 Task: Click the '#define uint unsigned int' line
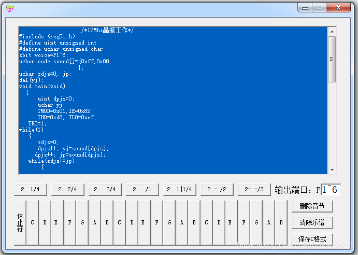pos(58,42)
